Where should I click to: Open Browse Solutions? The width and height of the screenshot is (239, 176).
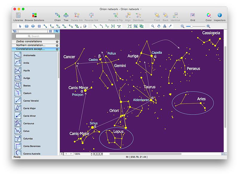point(34,15)
